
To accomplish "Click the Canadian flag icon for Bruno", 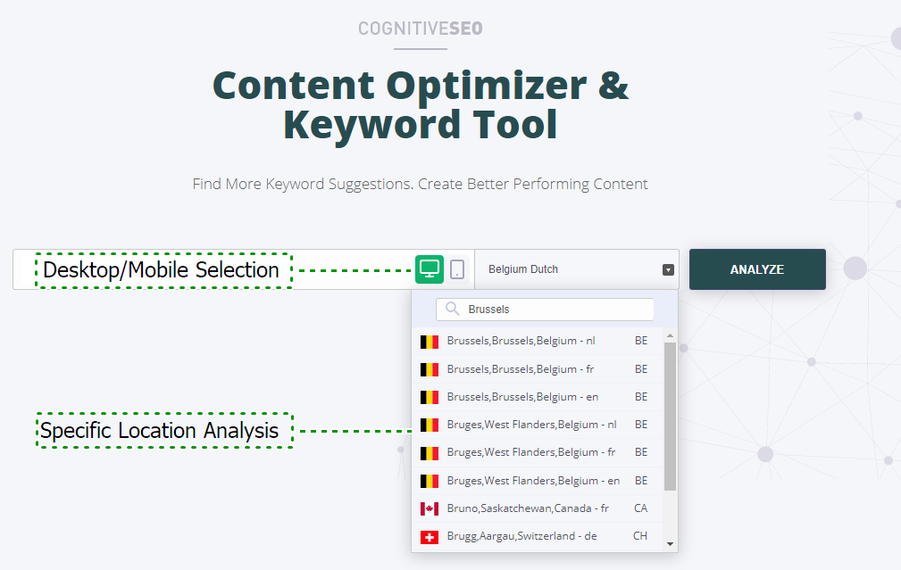I will click(x=430, y=508).
